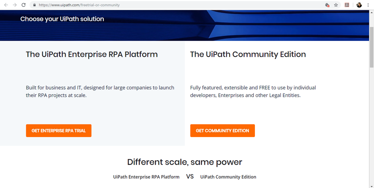Click the 'UiPath Enterprise RPA Platform' comparison label
The width and height of the screenshot is (374, 188).
146,177
